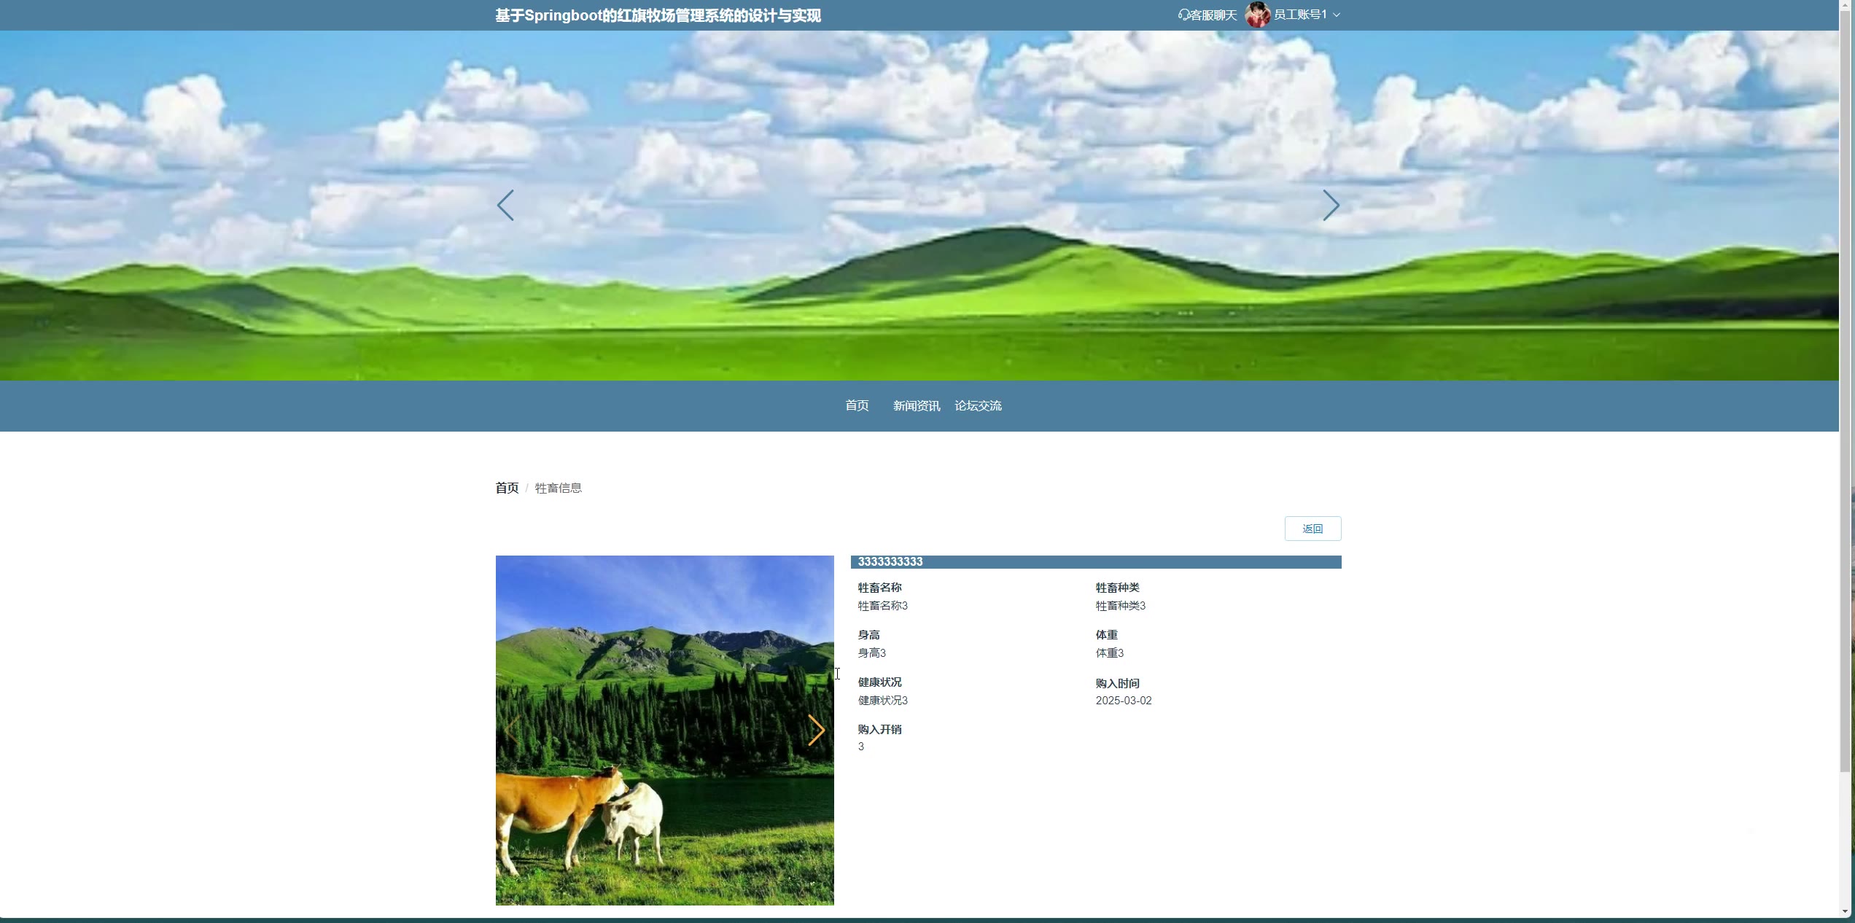Click the site title in header
This screenshot has width=1855, height=923.
pos(658,15)
